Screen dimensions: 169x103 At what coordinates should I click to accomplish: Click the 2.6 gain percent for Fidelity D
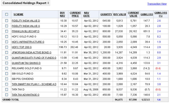pos(159,21)
